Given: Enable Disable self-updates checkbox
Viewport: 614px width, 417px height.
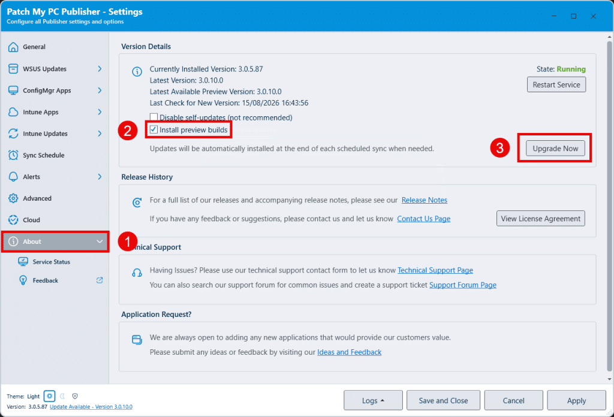Looking at the screenshot, I should pos(154,117).
